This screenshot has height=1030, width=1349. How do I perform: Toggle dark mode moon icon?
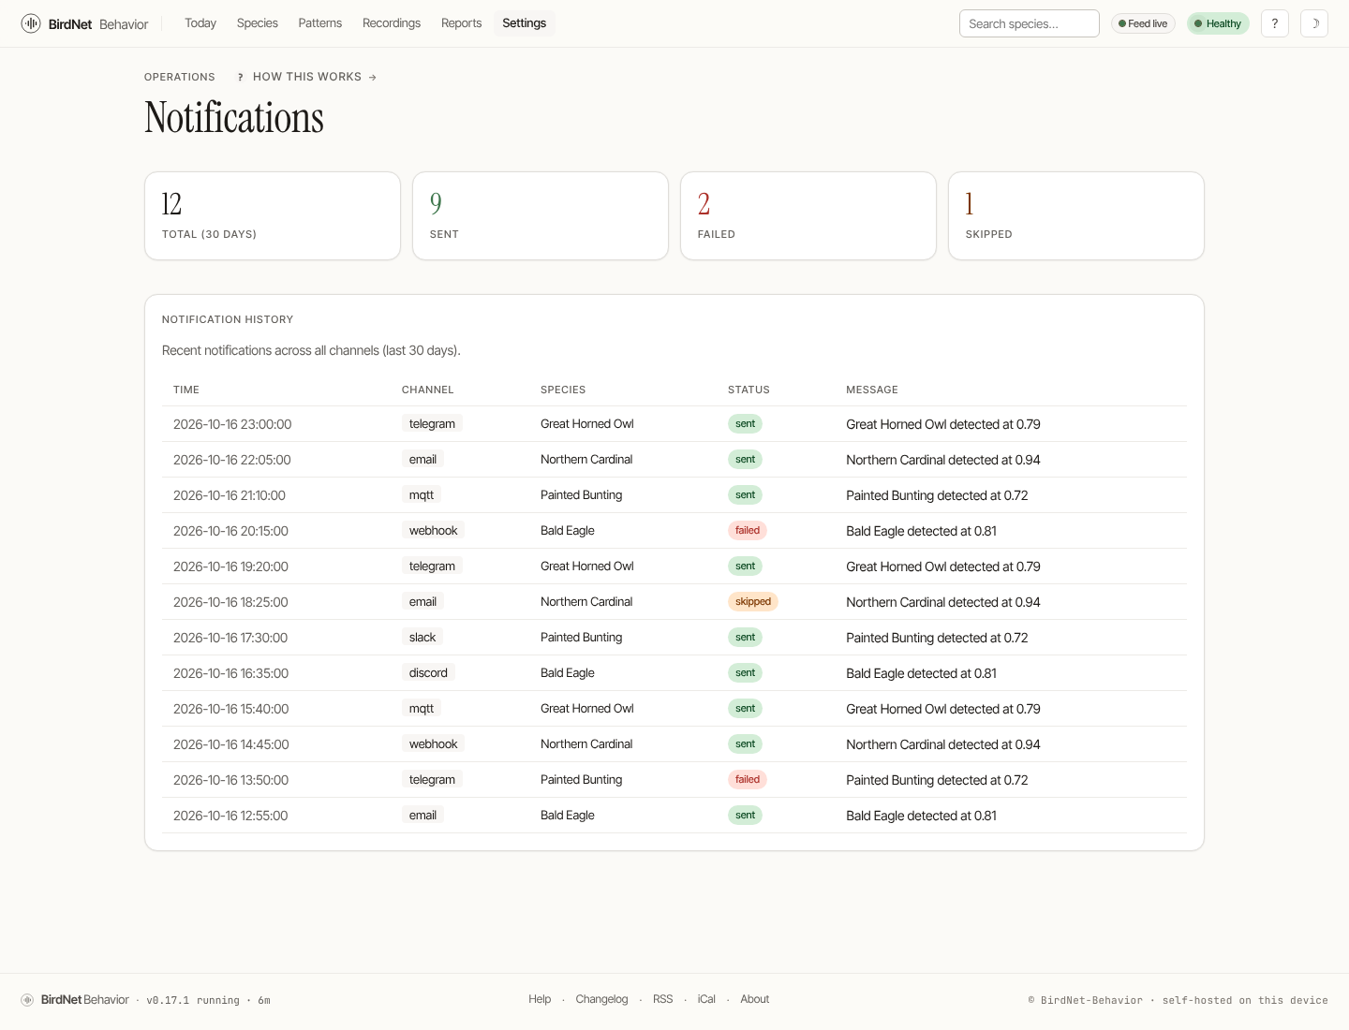click(x=1314, y=23)
